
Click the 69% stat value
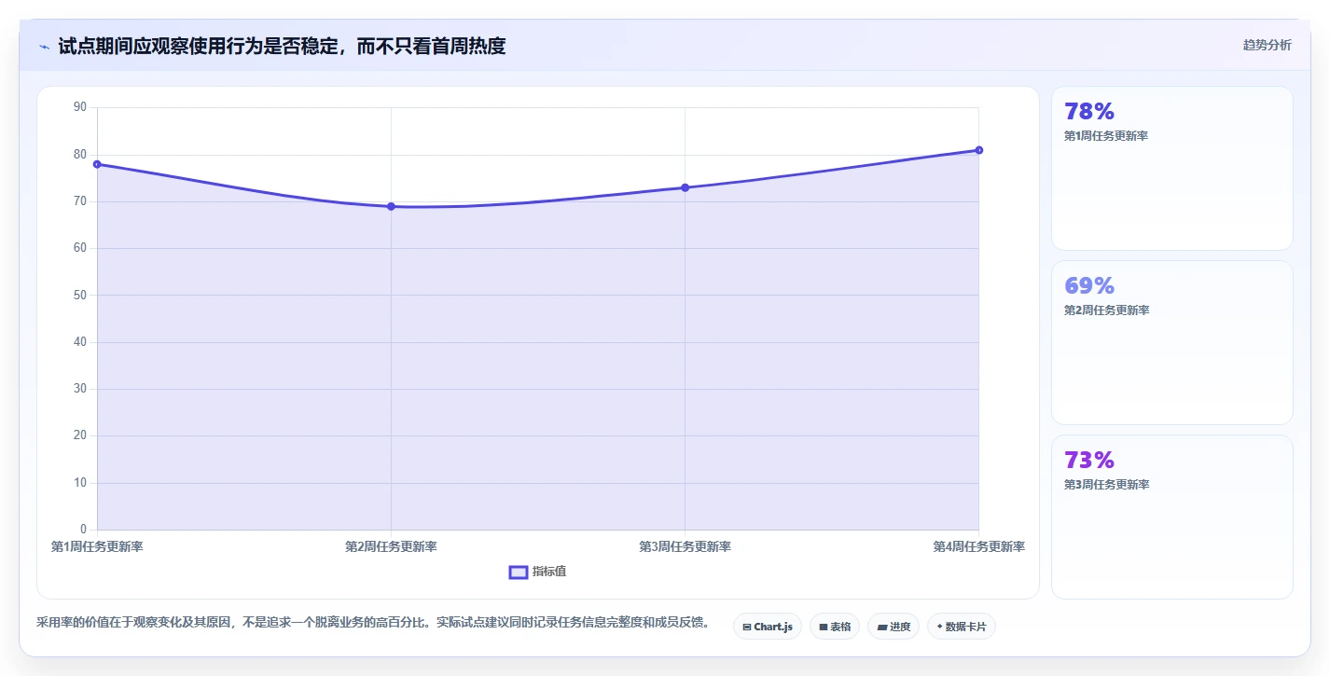point(1089,286)
